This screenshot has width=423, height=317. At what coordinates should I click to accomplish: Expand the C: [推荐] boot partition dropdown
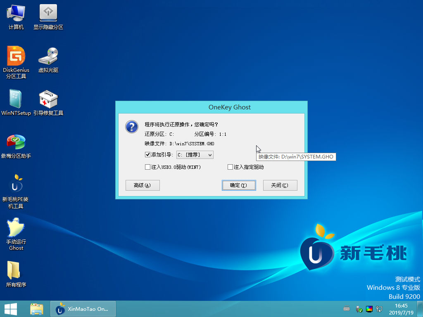click(x=209, y=155)
